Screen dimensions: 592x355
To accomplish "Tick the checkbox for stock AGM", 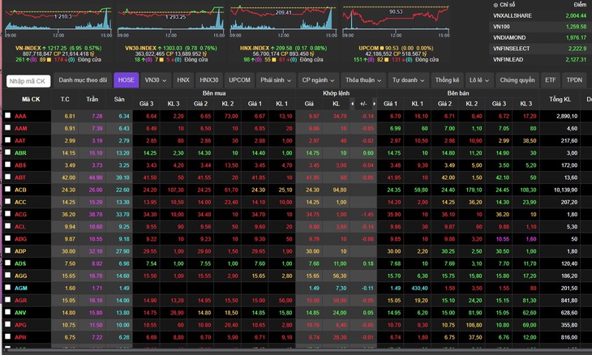I will click(x=7, y=288).
